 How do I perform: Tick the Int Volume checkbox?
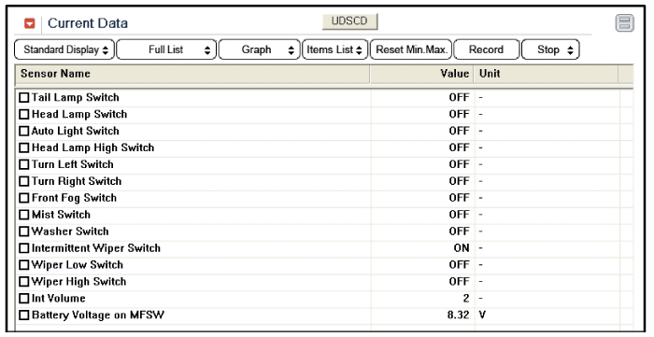[24, 299]
